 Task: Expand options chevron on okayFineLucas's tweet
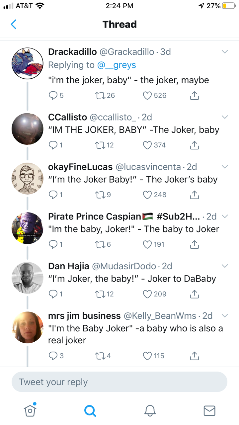coord(225,167)
